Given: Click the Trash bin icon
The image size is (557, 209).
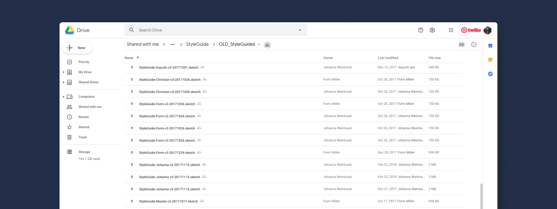Looking at the screenshot, I should pos(69,137).
